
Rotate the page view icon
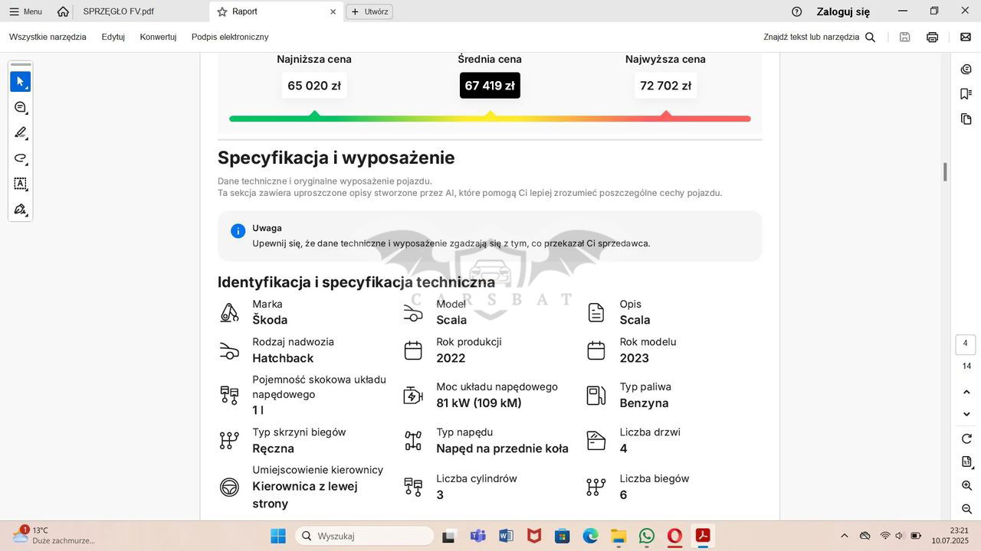966,439
